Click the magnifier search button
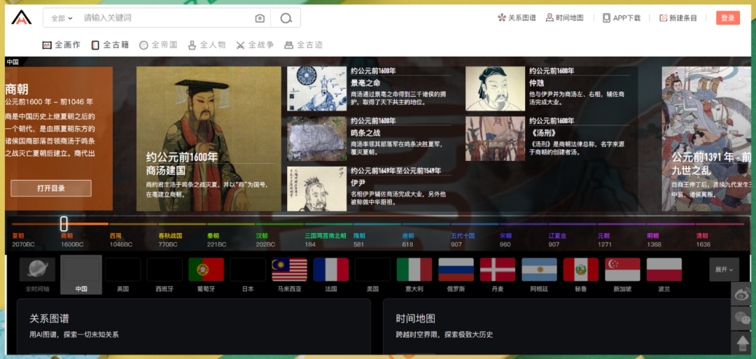This screenshot has width=756, height=359. pos(286,18)
